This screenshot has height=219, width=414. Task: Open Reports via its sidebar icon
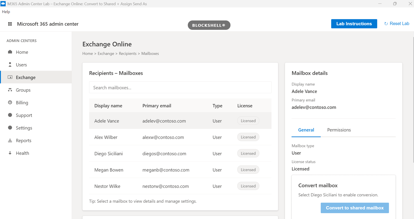point(10,140)
